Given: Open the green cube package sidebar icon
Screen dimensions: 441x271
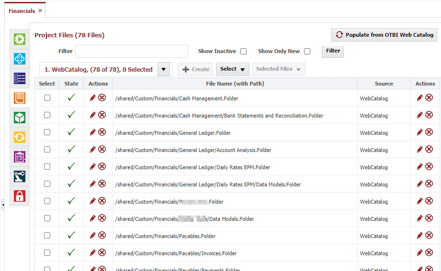Looking at the screenshot, I should point(20,118).
